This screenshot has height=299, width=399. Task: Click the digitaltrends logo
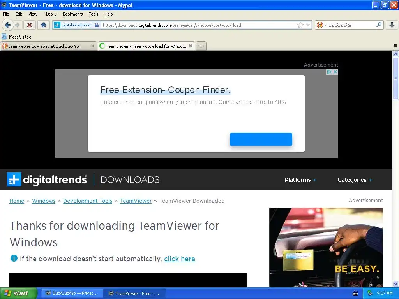coord(47,179)
